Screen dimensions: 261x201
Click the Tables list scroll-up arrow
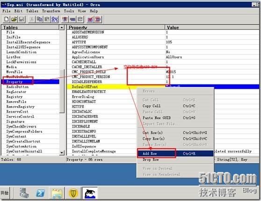click(x=62, y=28)
